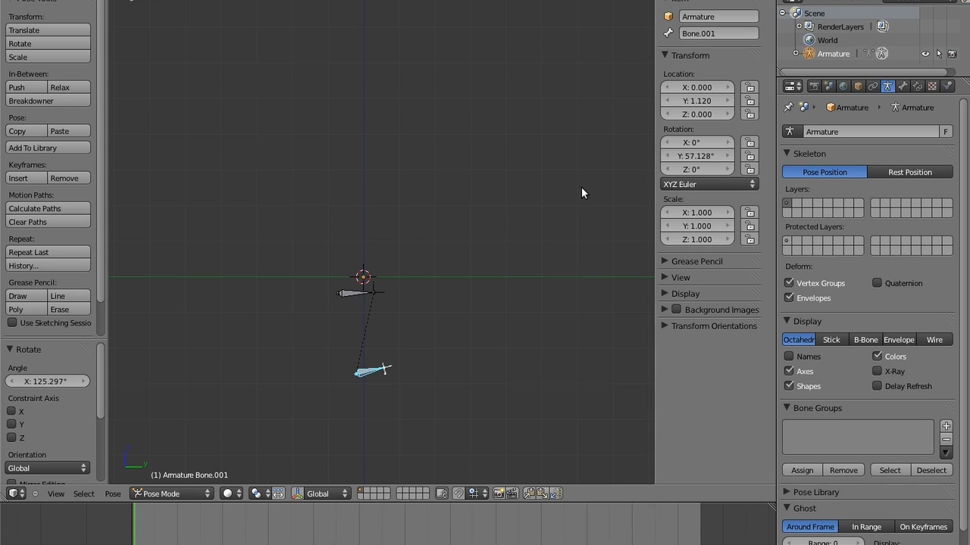Enable the Names display checkbox
The width and height of the screenshot is (970, 545).
pos(789,357)
